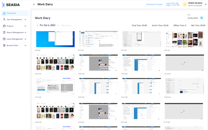
Task: Expand the Leave Management chevron
Action: tap(25, 39)
